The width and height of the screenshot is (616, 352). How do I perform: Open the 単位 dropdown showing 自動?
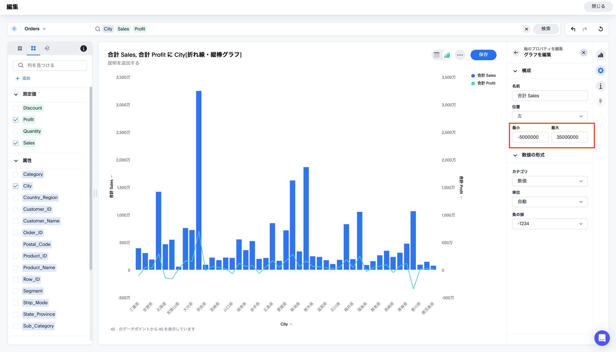[x=550, y=202]
